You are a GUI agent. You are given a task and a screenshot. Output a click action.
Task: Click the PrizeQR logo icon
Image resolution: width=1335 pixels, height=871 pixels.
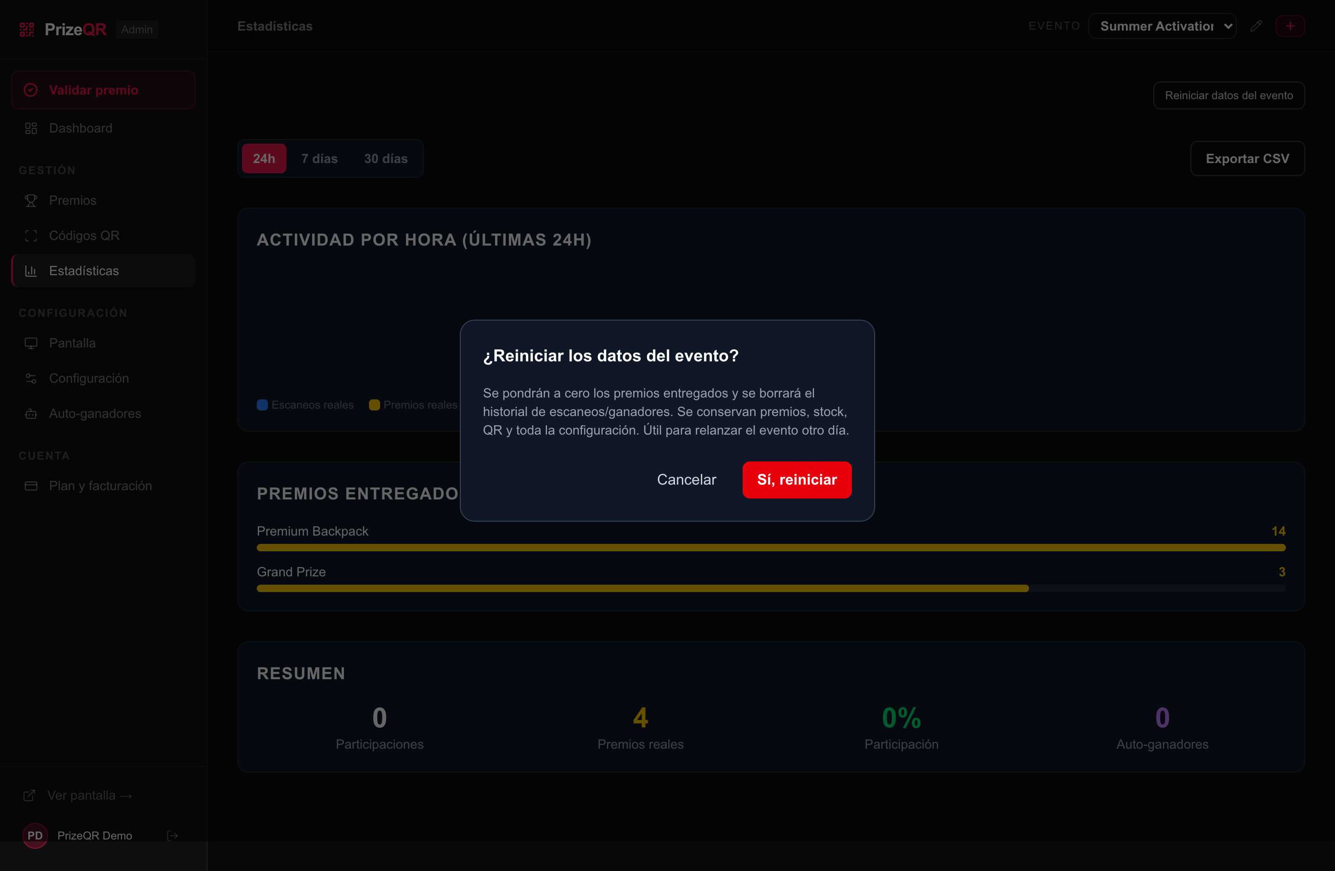[x=27, y=29]
